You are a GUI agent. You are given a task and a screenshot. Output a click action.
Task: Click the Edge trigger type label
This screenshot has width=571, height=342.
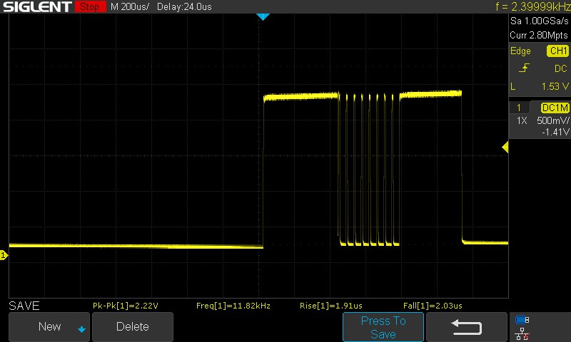(x=520, y=51)
